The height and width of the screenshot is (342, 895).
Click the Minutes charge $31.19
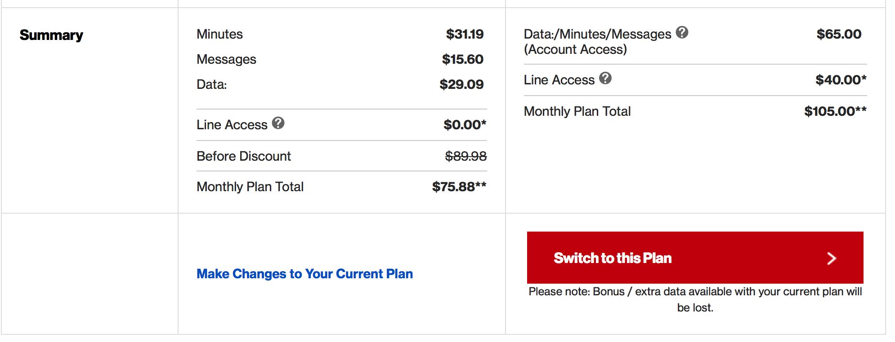click(465, 34)
